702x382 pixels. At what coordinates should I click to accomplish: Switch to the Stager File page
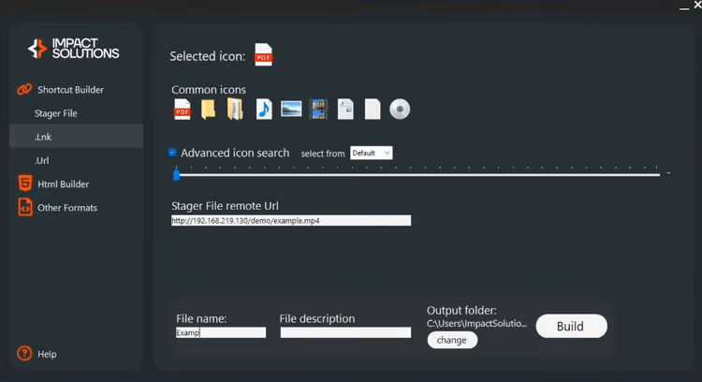tap(56, 113)
